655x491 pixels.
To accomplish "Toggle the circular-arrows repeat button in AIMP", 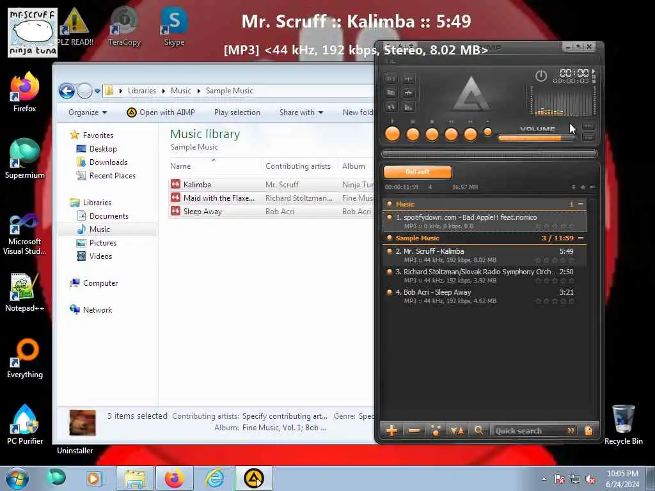I will (x=391, y=107).
